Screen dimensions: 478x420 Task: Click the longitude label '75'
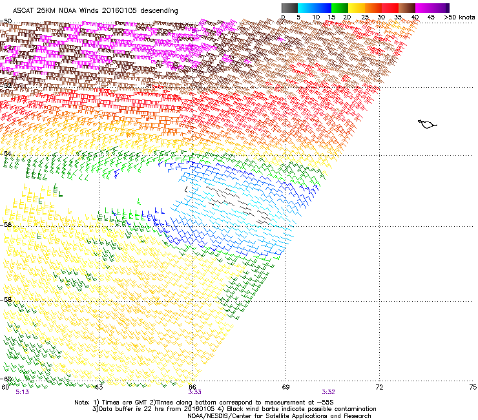click(473, 387)
